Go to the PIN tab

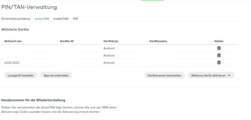(x=75, y=19)
